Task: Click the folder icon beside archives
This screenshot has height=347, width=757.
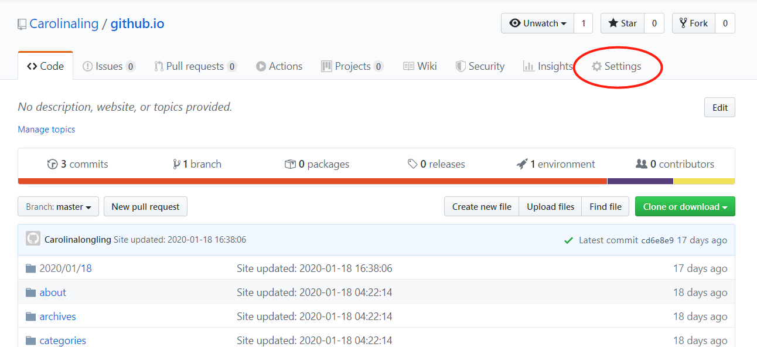Action: pos(31,317)
